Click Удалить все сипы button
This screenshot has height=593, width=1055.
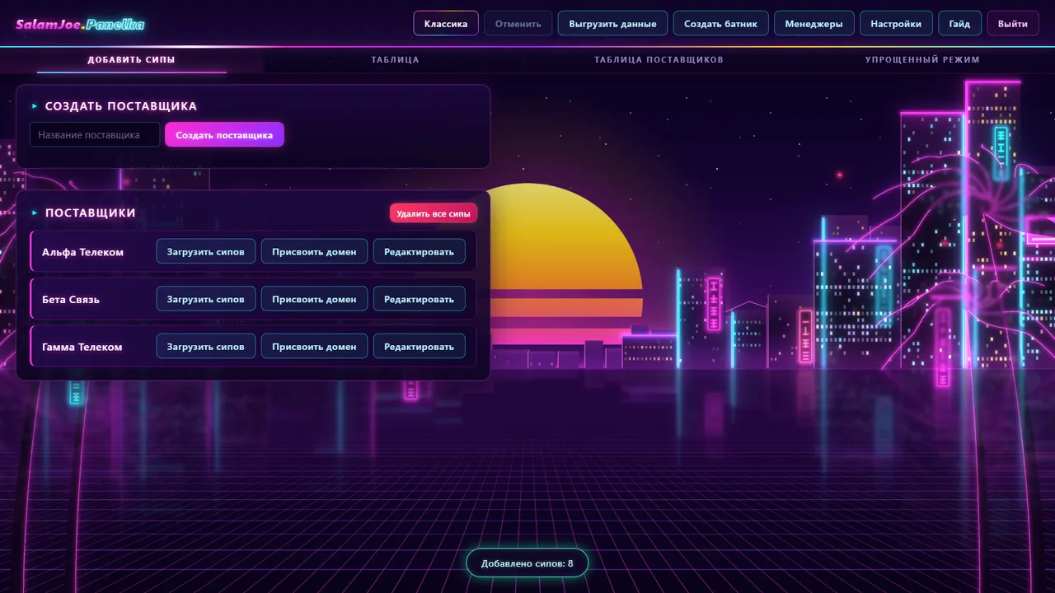(x=434, y=213)
